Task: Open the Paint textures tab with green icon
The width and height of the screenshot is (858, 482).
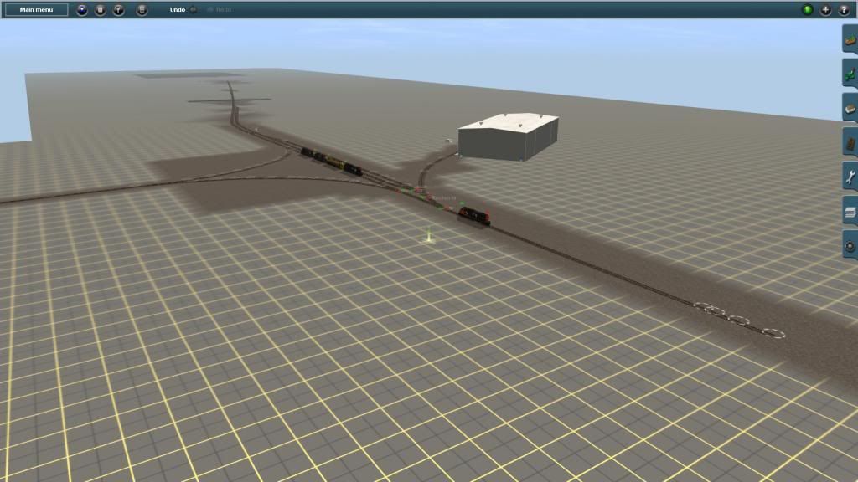Action: 850,74
